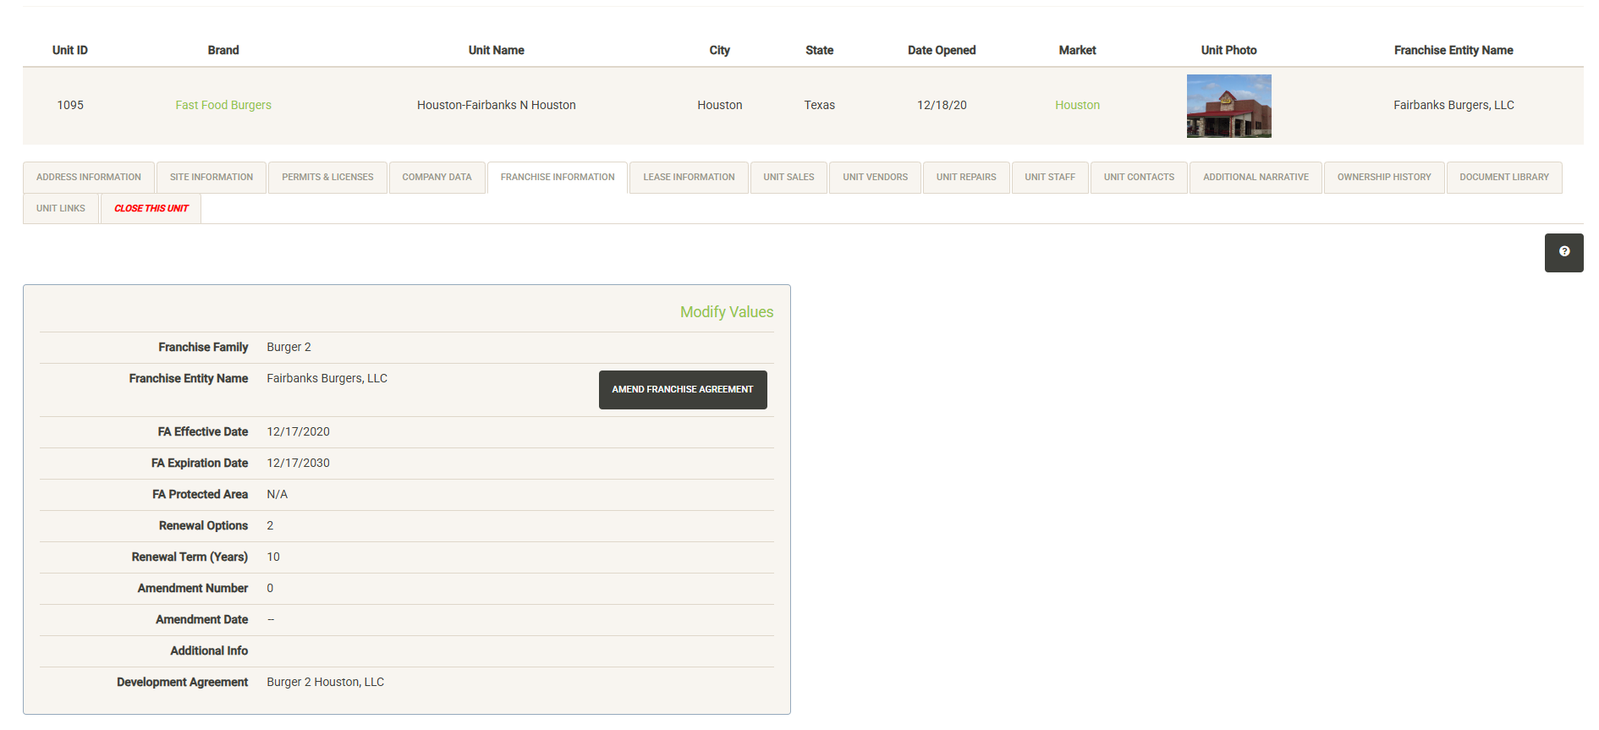Viewport: 1599px width, 730px height.
Task: Select Unit Contacts tab
Action: pyautogui.click(x=1139, y=178)
